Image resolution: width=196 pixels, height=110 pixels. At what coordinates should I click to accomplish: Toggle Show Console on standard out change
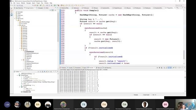pyautogui.click(x=168, y=68)
